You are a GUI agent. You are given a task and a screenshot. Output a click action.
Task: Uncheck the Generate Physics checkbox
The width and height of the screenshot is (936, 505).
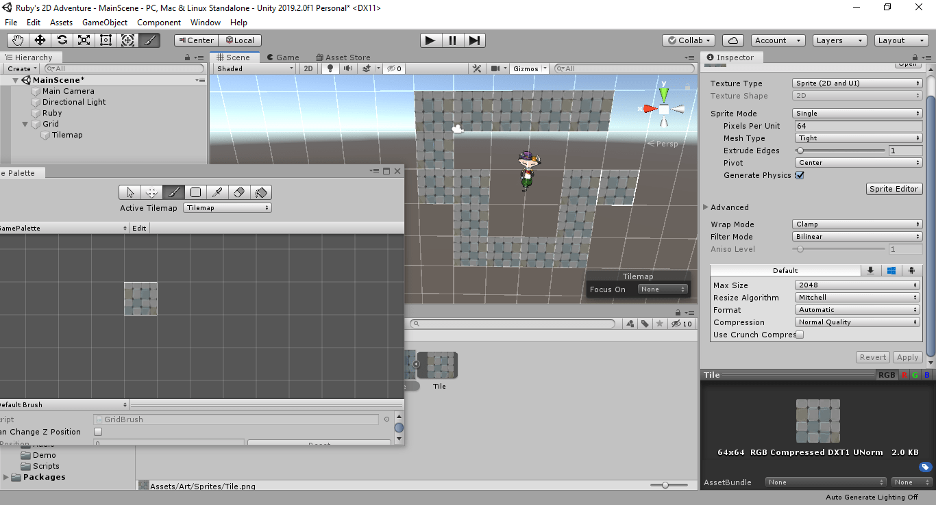click(800, 175)
